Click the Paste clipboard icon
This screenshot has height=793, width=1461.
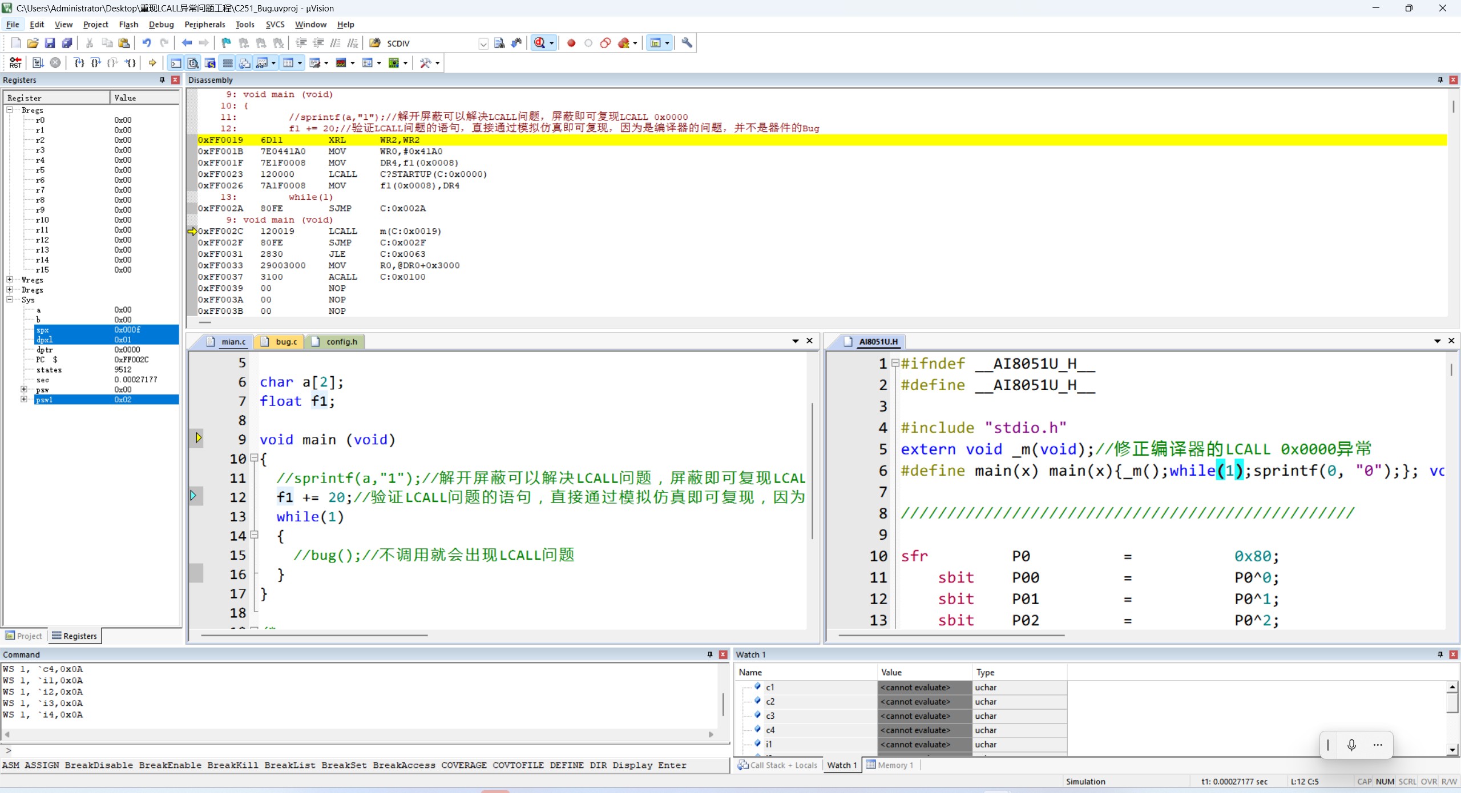pyautogui.click(x=124, y=43)
